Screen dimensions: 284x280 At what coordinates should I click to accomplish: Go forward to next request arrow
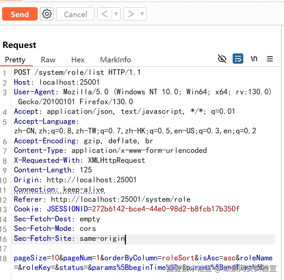click(x=131, y=14)
